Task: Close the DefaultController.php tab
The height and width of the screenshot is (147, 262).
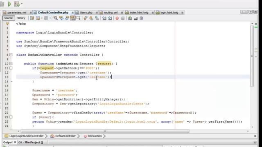Action: [x=72, y=13]
